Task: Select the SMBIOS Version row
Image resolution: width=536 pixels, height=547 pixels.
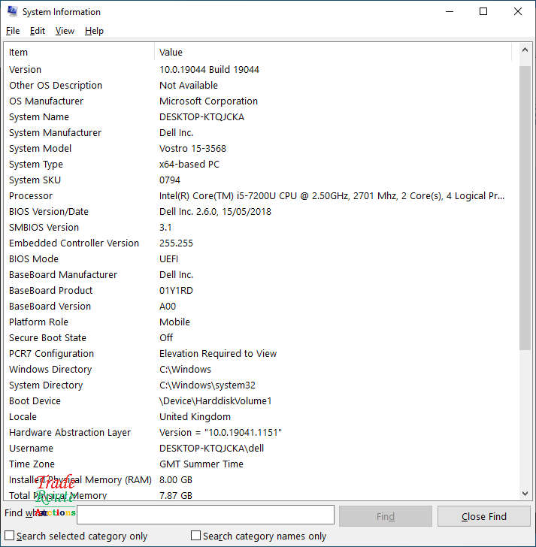Action: pyautogui.click(x=259, y=228)
